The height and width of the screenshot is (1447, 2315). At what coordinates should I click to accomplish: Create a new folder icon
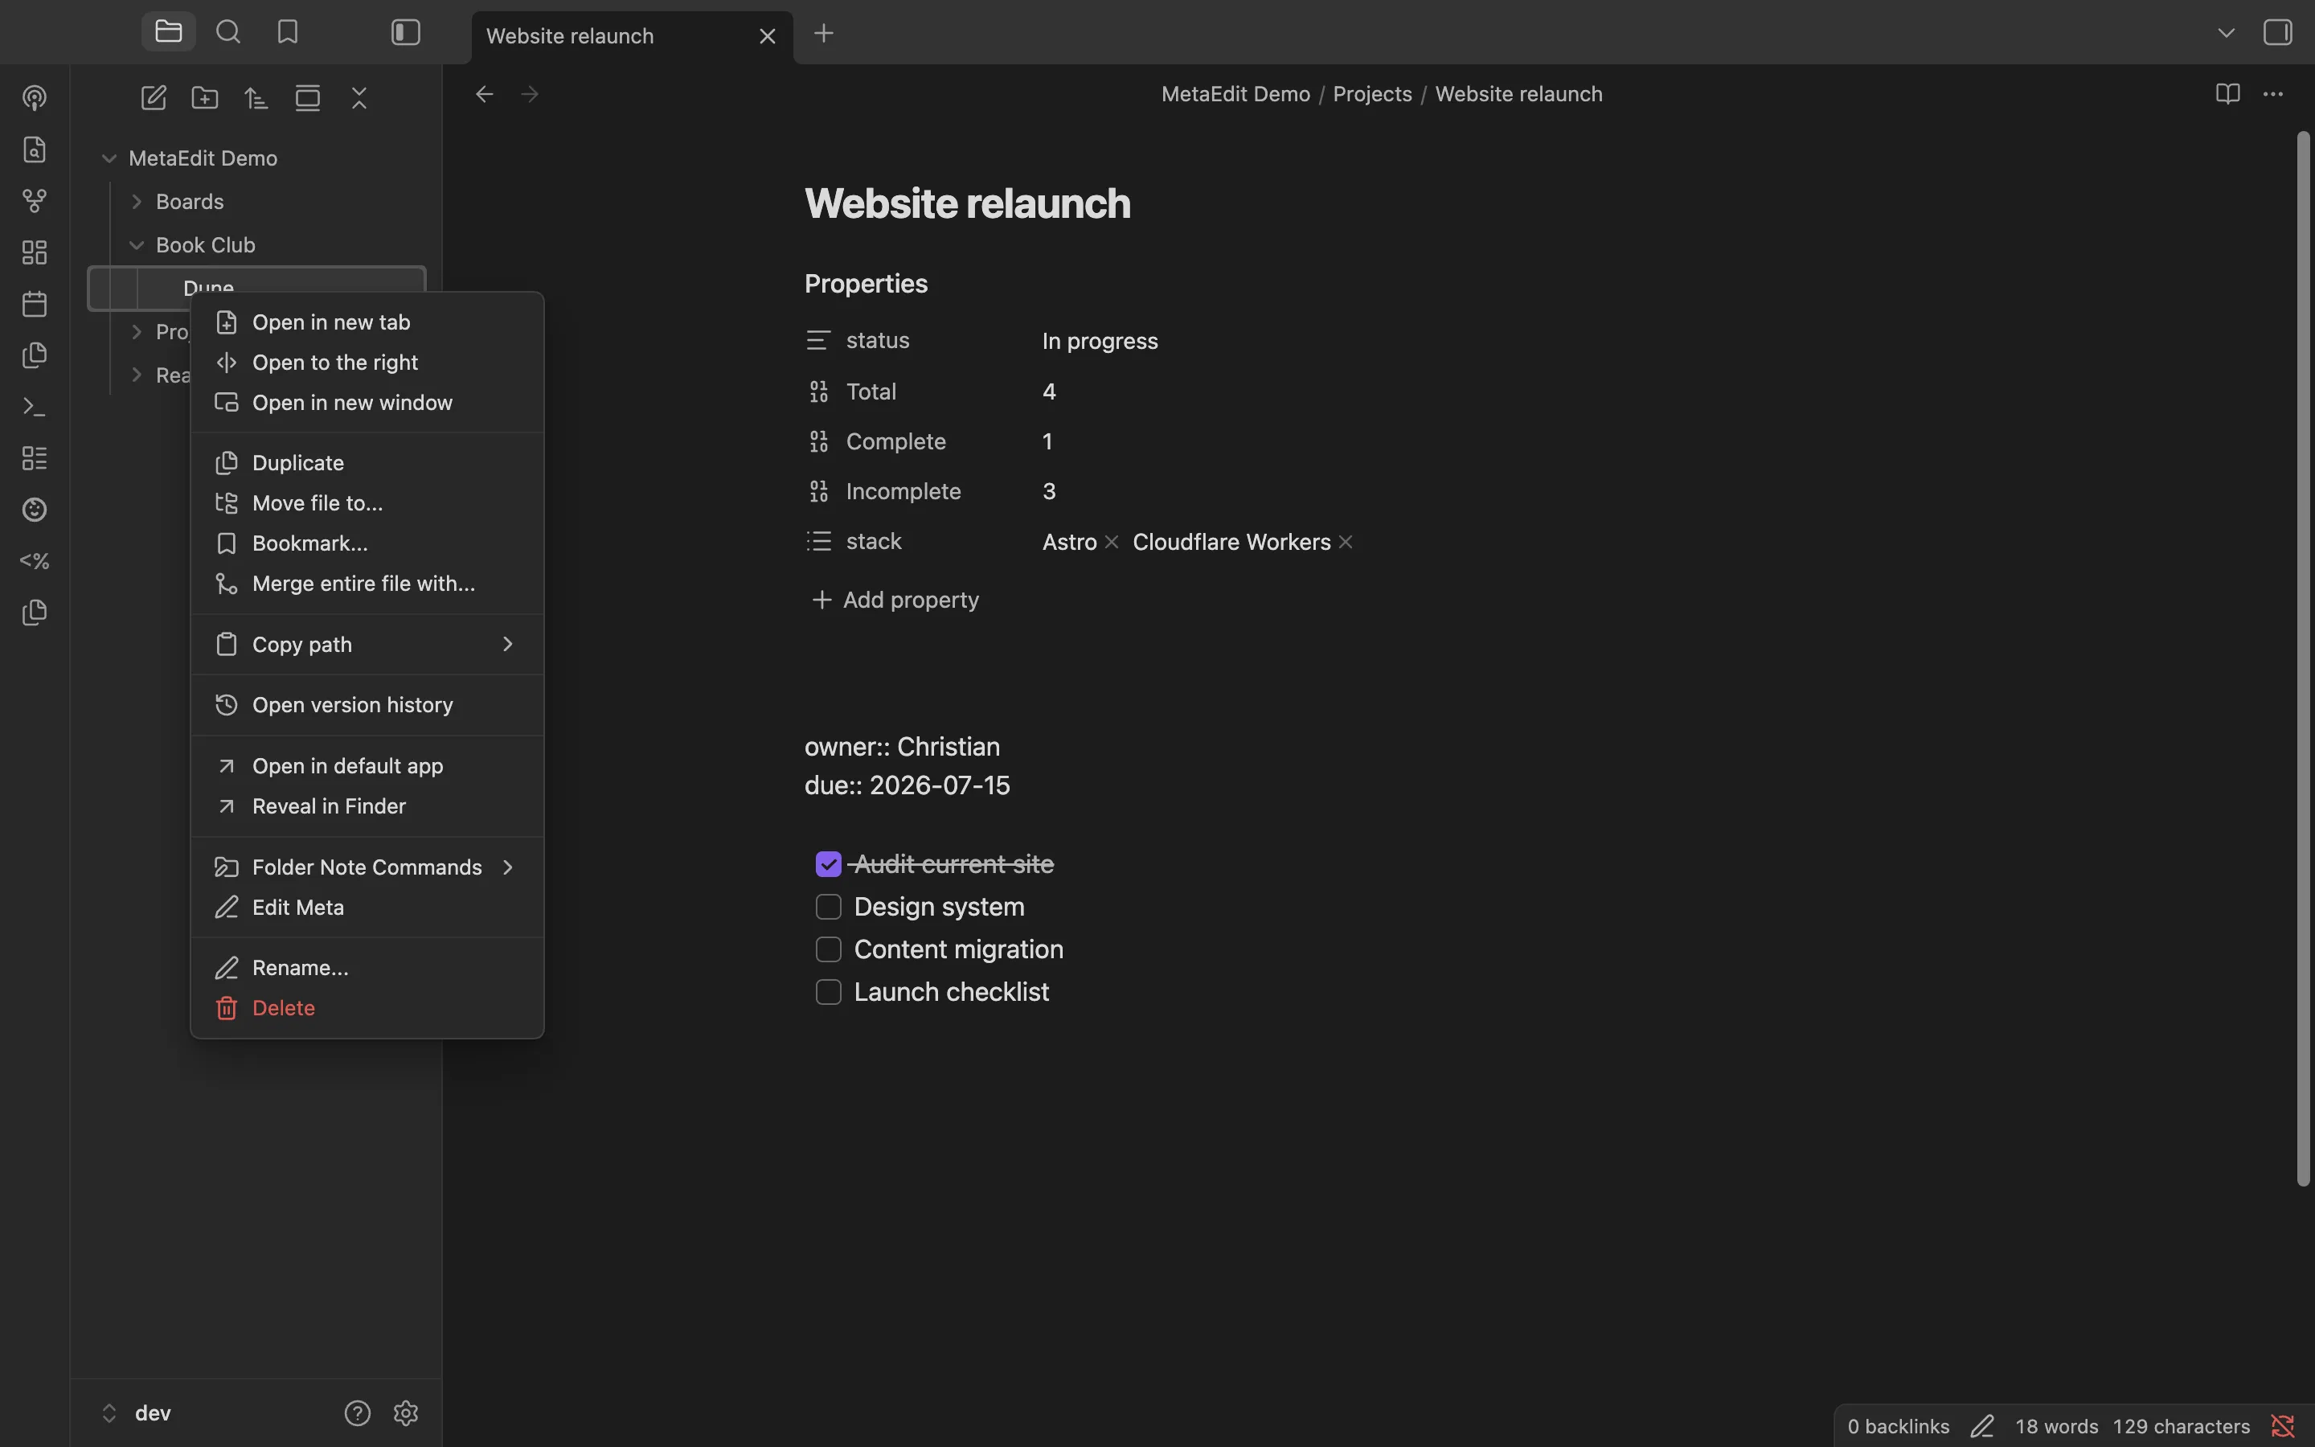(x=205, y=97)
